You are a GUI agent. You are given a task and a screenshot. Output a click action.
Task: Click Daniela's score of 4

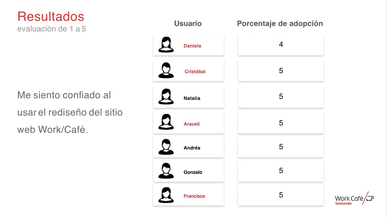tap(281, 45)
